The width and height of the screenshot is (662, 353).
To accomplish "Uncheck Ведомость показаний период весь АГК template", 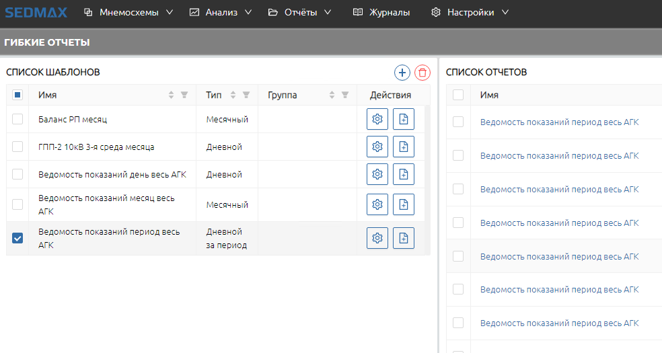I will tap(17, 238).
